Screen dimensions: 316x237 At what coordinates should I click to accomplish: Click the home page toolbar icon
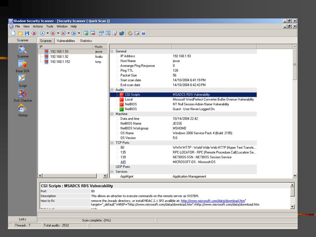point(130,33)
